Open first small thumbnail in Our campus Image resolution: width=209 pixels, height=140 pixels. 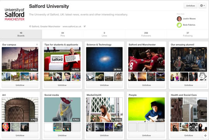[6, 77]
